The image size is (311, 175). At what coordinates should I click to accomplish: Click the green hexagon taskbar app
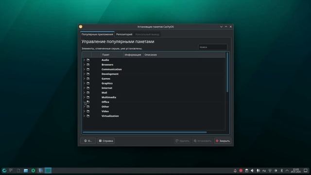click(33, 171)
